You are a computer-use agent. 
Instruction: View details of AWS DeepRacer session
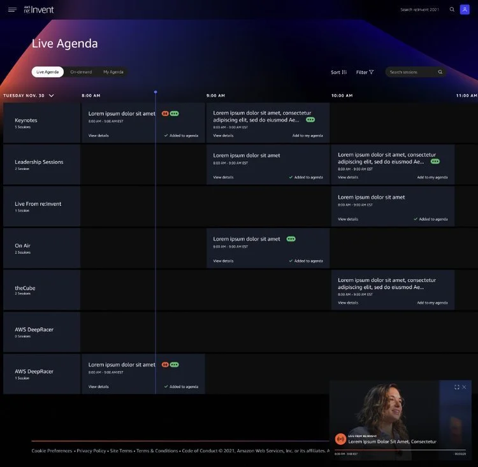coord(98,387)
